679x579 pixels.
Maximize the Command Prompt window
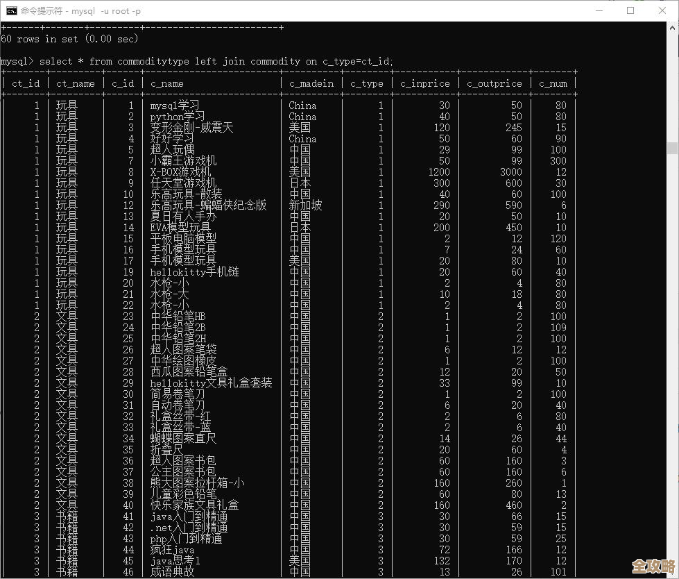[x=630, y=10]
